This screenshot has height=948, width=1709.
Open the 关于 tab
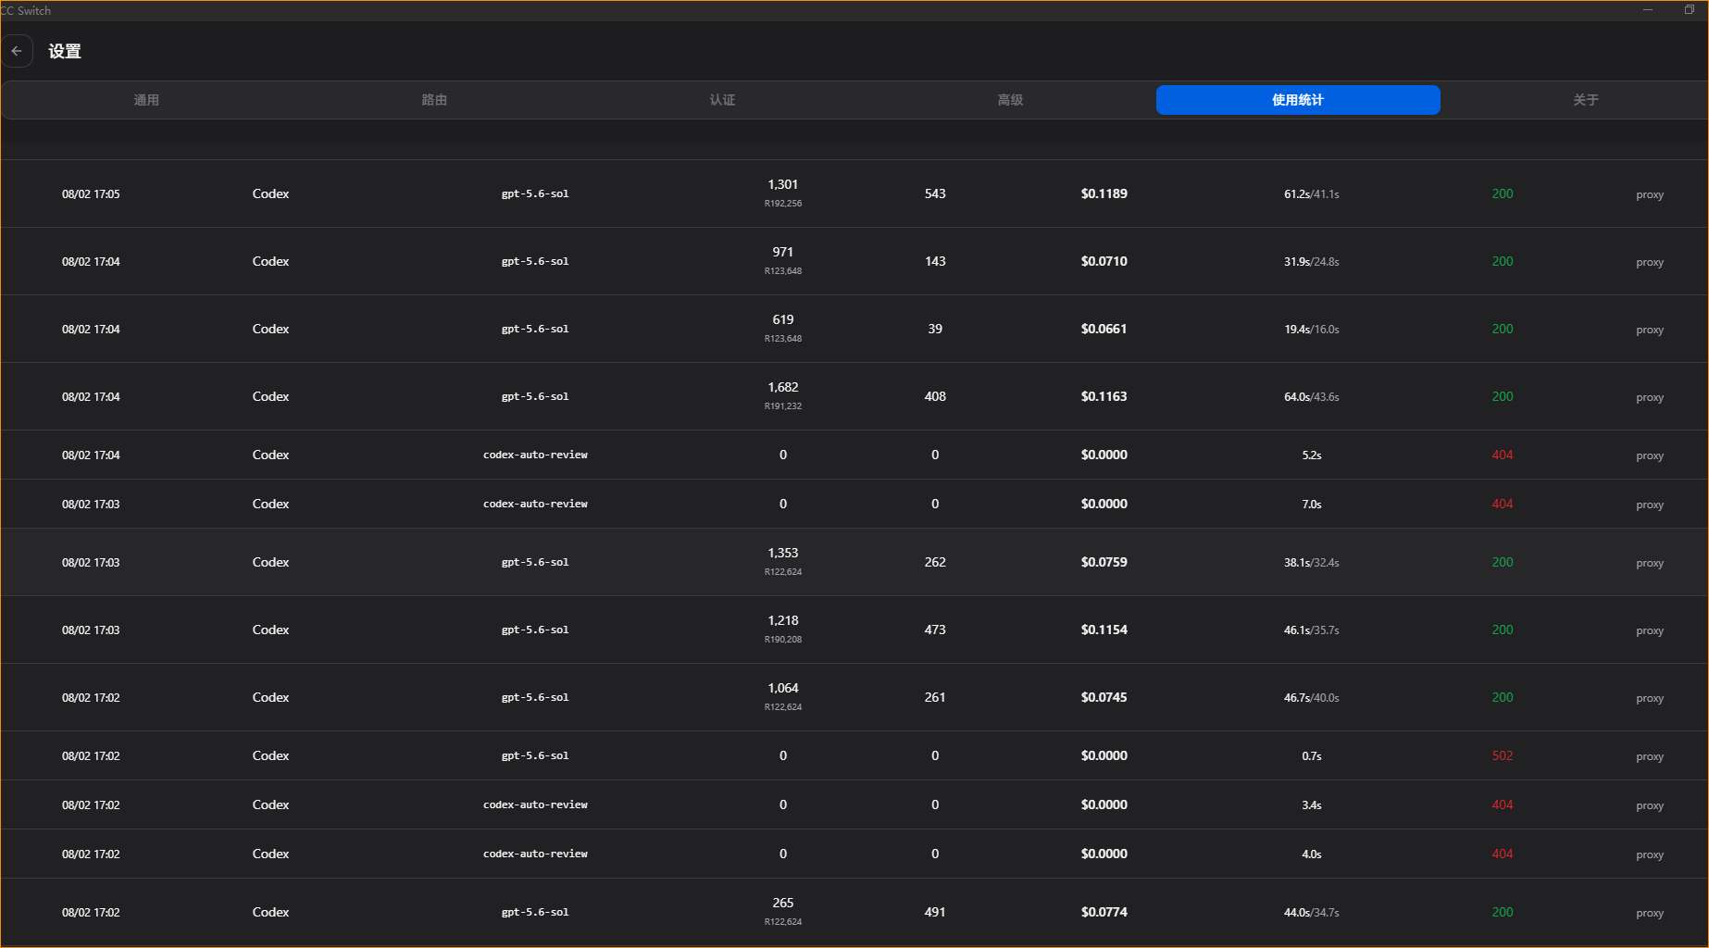pos(1586,100)
